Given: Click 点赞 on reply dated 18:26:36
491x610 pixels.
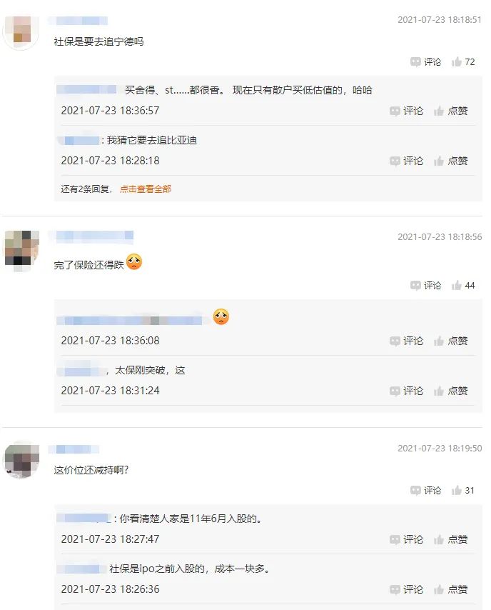Looking at the screenshot, I should pyautogui.click(x=450, y=590).
